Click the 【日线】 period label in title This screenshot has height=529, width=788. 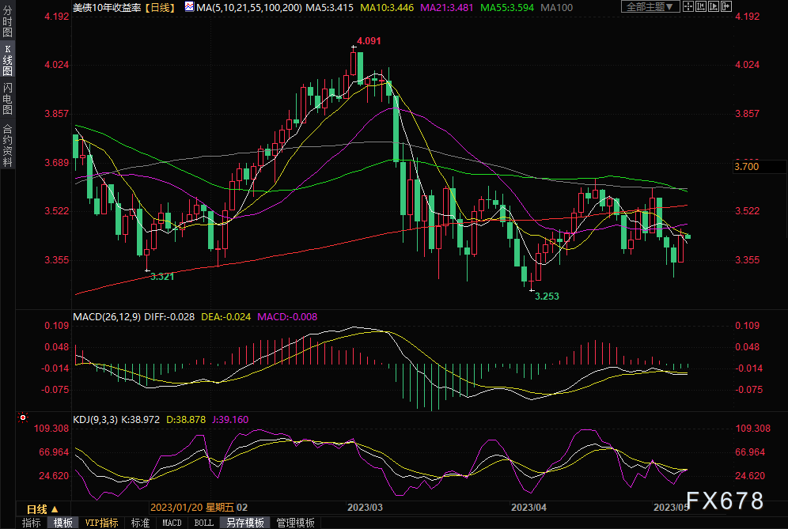pyautogui.click(x=160, y=8)
